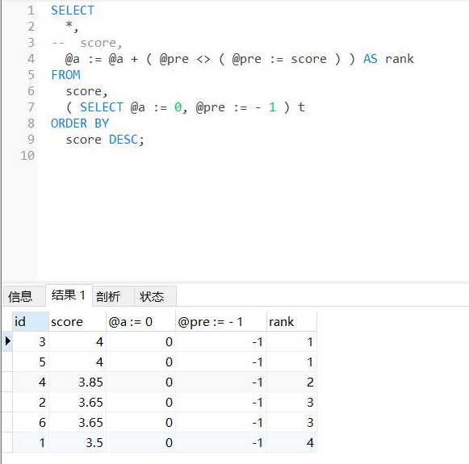Image resolution: width=469 pixels, height=464 pixels.
Task: Switch to the 剖析 tab
Action: point(113,296)
